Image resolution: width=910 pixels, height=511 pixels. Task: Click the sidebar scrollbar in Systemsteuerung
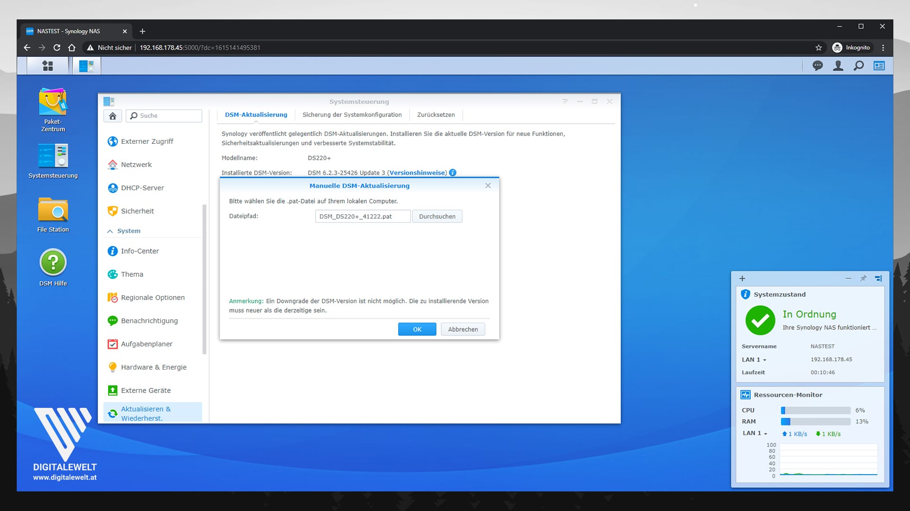pos(205,279)
